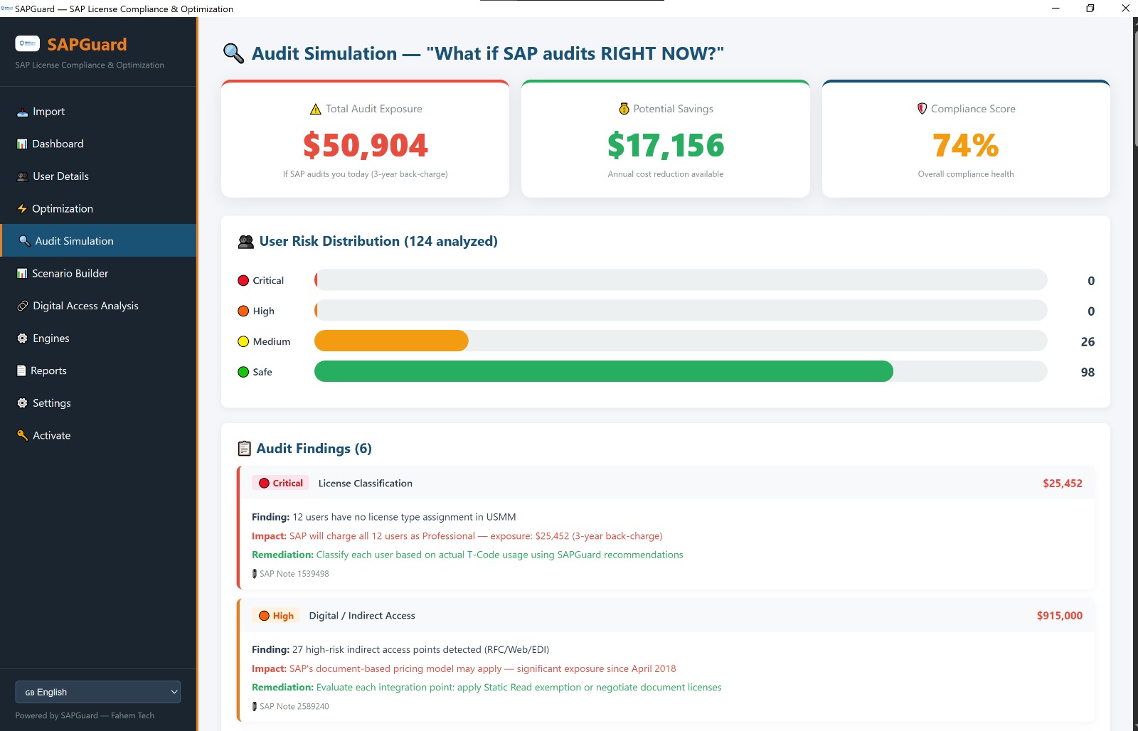Open SAP Note 2589240 reference
The height and width of the screenshot is (731, 1138).
(x=294, y=707)
